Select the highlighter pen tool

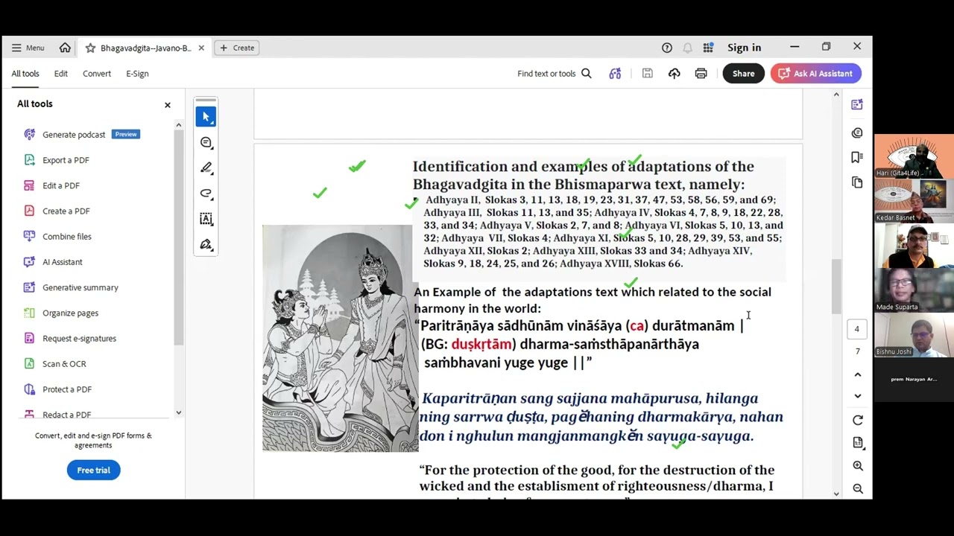point(206,167)
